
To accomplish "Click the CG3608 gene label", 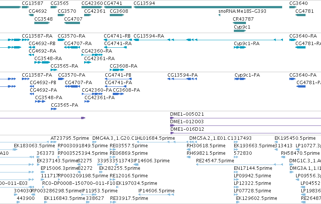I will click(119, 11).
